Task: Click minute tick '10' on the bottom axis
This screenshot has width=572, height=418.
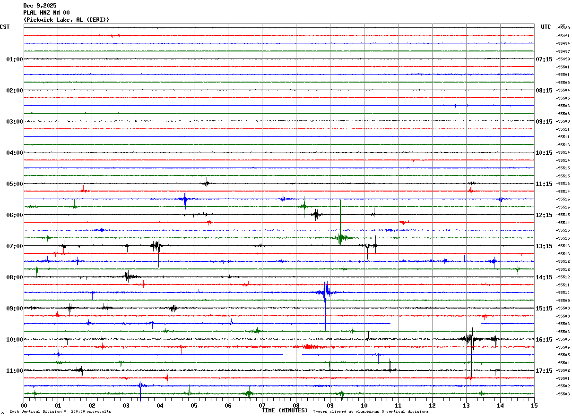Action: click(x=364, y=405)
